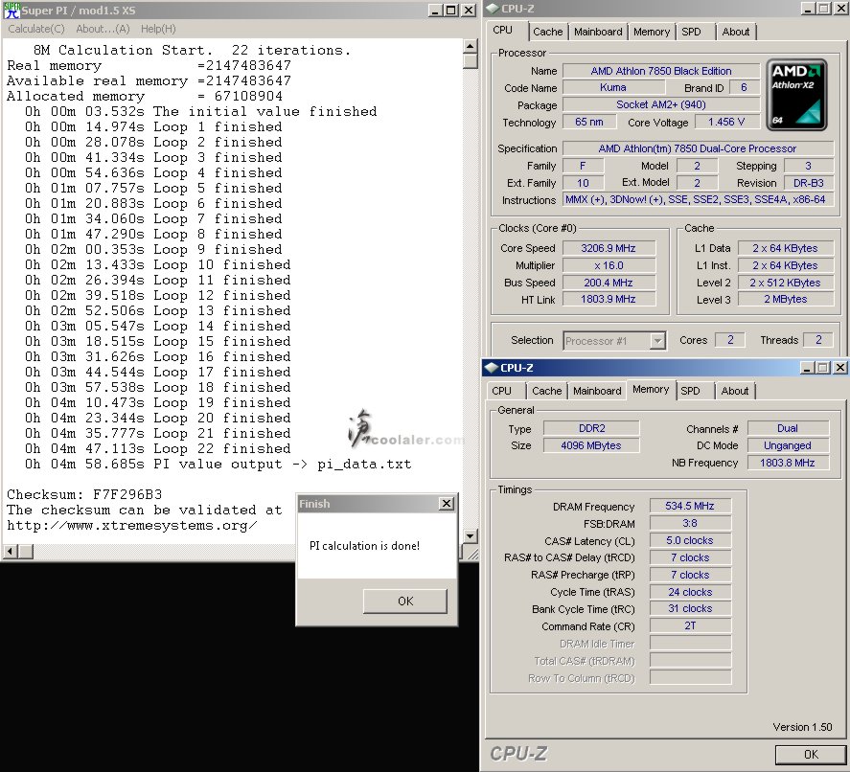Click the Checksum F7F296B3 line
This screenshot has width=850, height=772.
84,494
